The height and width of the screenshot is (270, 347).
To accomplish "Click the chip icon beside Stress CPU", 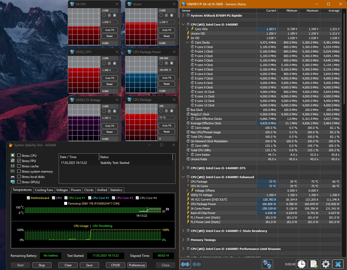I will click(x=12, y=155).
